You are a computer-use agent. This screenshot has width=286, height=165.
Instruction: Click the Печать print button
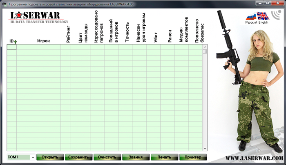pyautogui.click(x=164, y=157)
